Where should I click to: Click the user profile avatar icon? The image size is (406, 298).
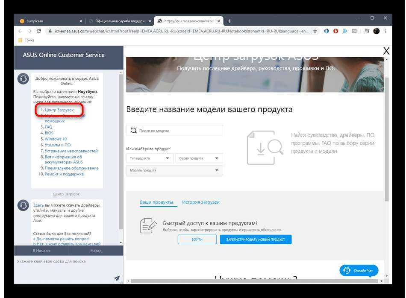pyautogui.click(x=376, y=31)
